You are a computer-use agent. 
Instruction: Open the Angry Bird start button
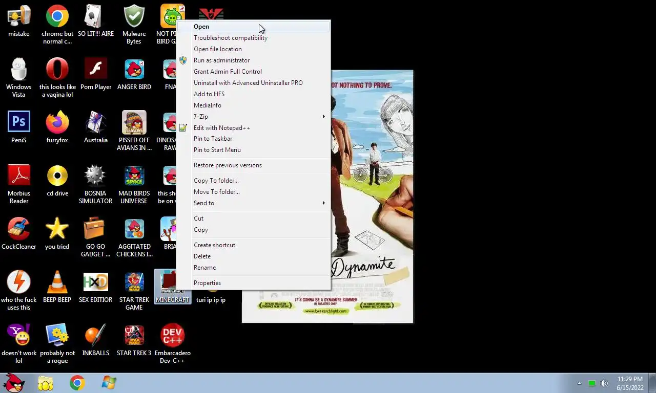coord(14,383)
